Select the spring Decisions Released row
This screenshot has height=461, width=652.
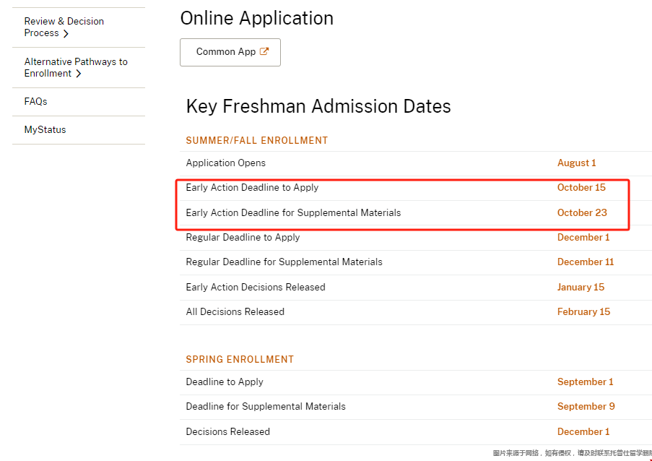pyautogui.click(x=416, y=432)
